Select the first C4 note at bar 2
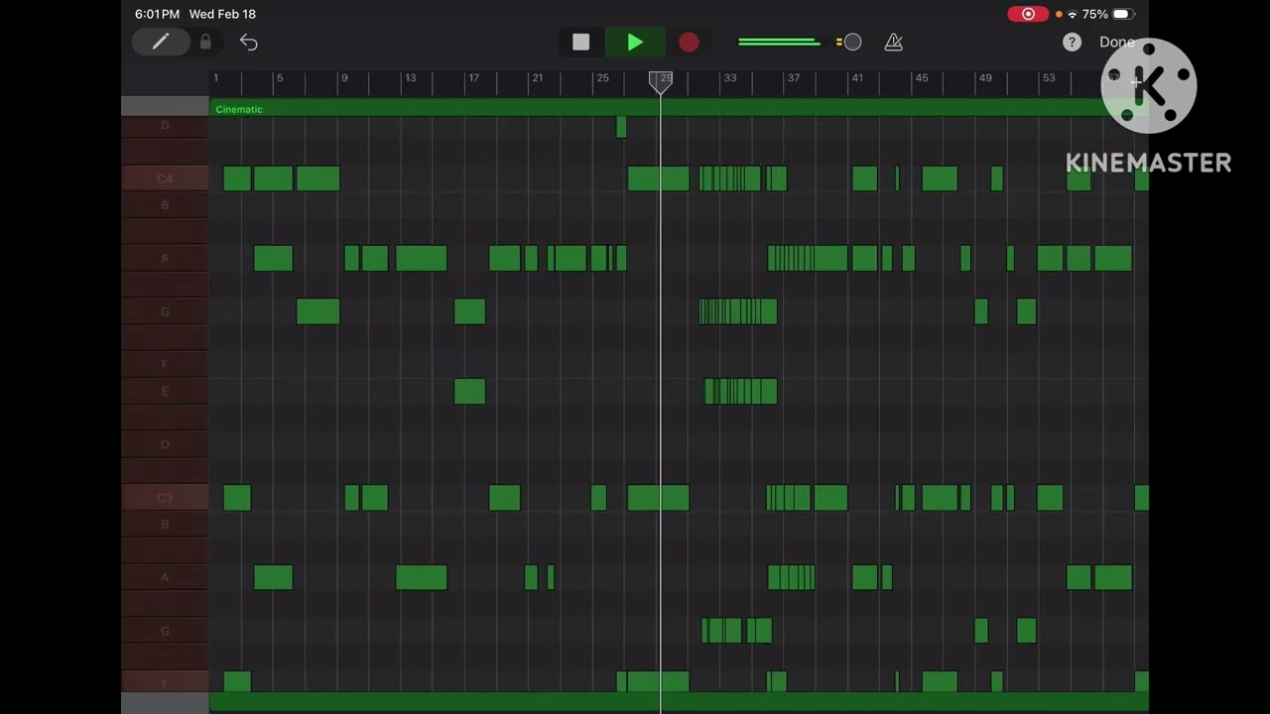 [x=237, y=178]
